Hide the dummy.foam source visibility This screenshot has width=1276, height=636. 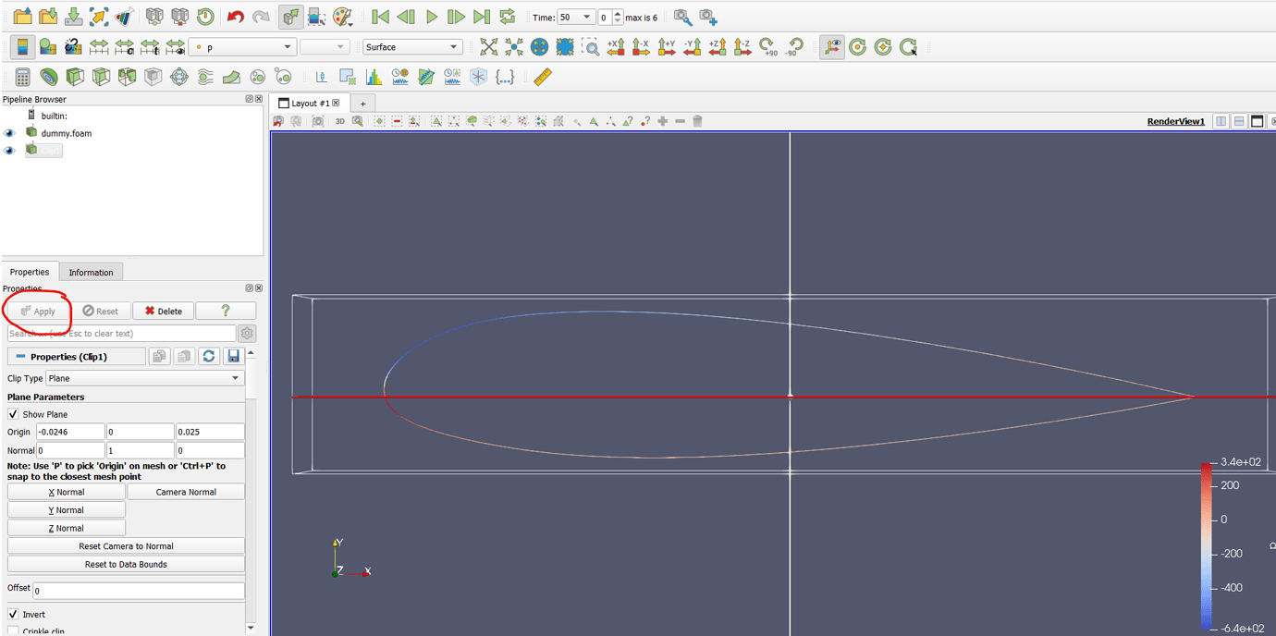coord(7,133)
